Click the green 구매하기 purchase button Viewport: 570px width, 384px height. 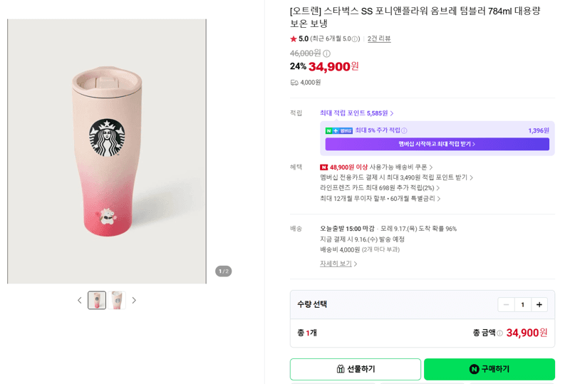click(489, 369)
